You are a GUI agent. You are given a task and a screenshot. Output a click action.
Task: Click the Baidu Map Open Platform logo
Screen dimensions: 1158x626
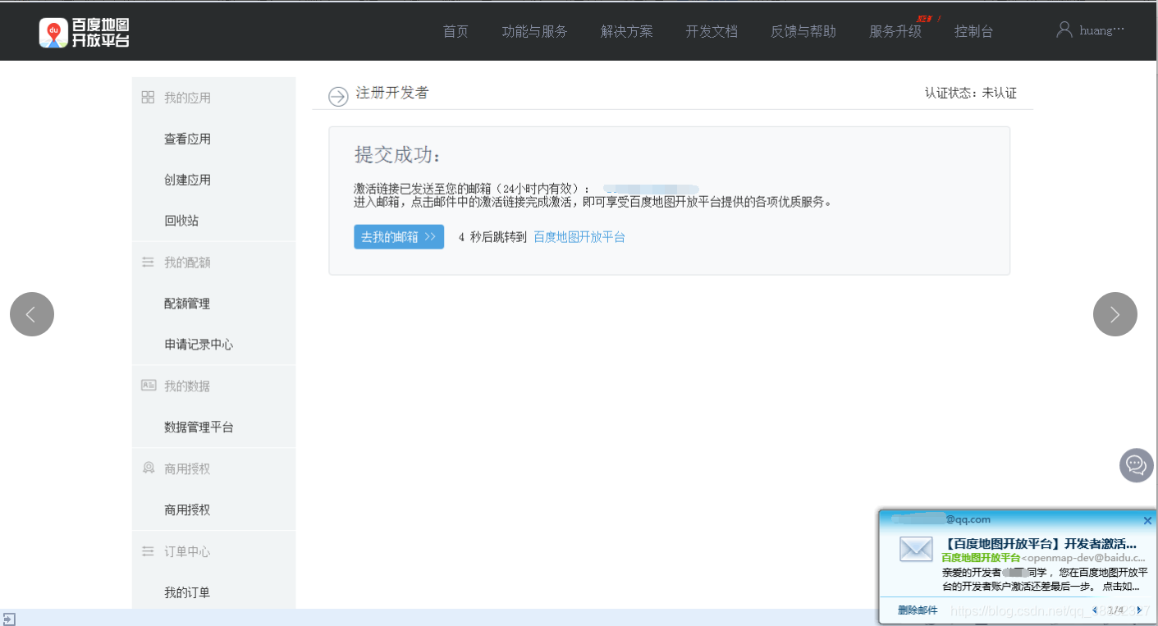(x=84, y=32)
